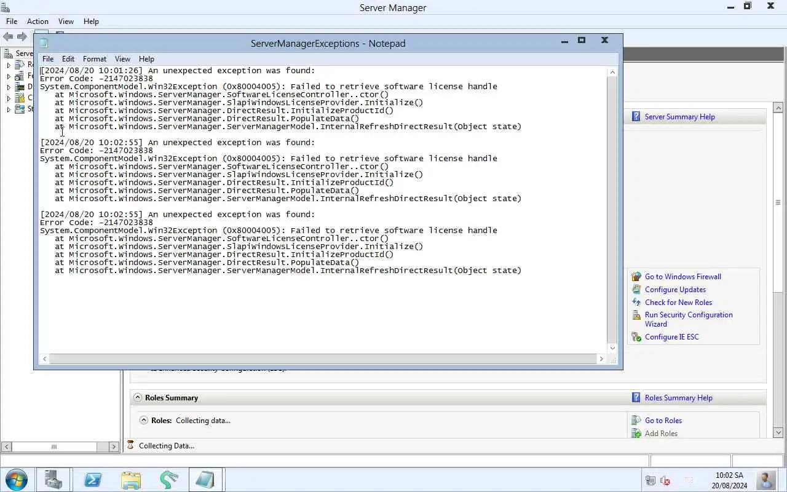Maximize the ServerManagerExceptions Notepad window

[x=581, y=41]
